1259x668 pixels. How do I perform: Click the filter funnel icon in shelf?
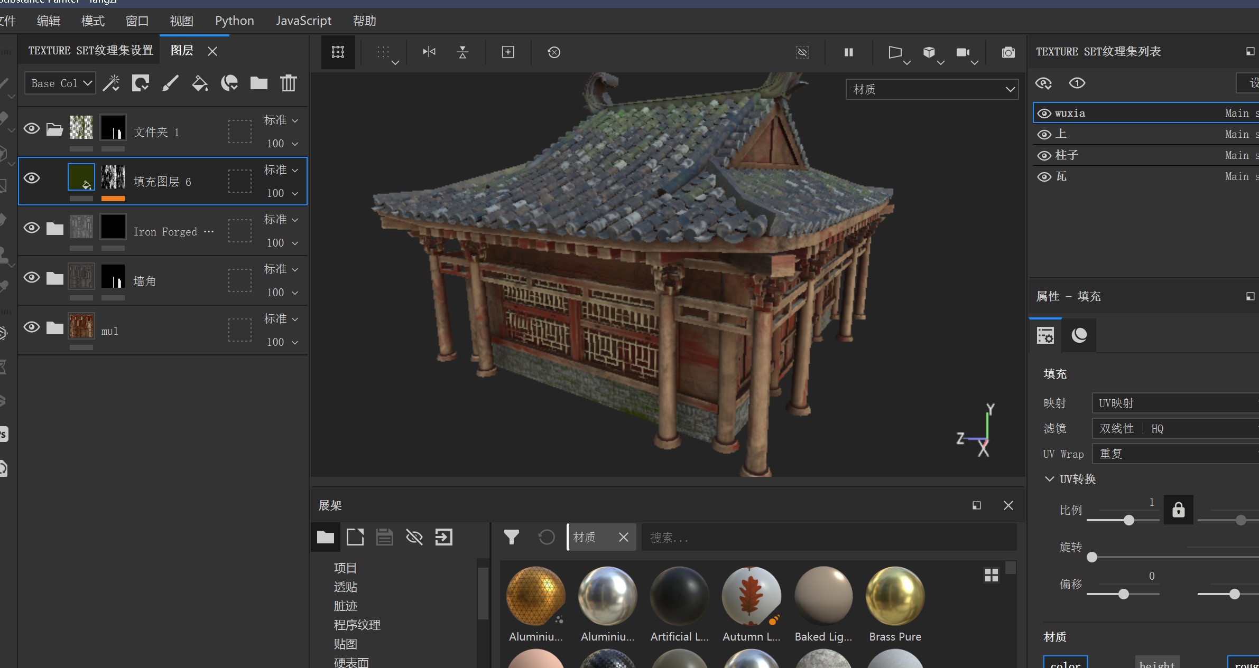coord(511,537)
